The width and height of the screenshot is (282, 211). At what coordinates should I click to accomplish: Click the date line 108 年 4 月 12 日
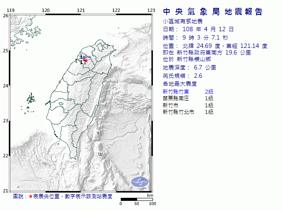click(198, 29)
